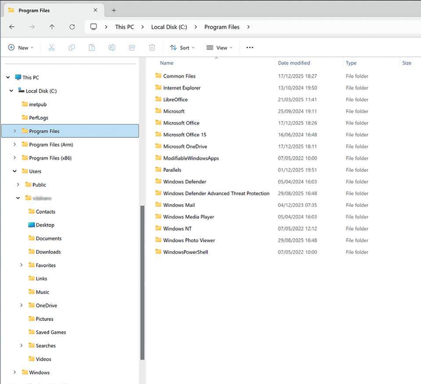Expand Program Files (Arm) tree node
This screenshot has width=421, height=384.
(x=15, y=144)
